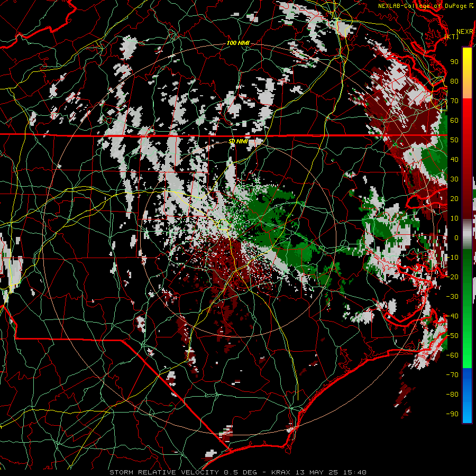Click the positive 20 tick label on scale
Screen dimensions: 476x476
(x=454, y=199)
